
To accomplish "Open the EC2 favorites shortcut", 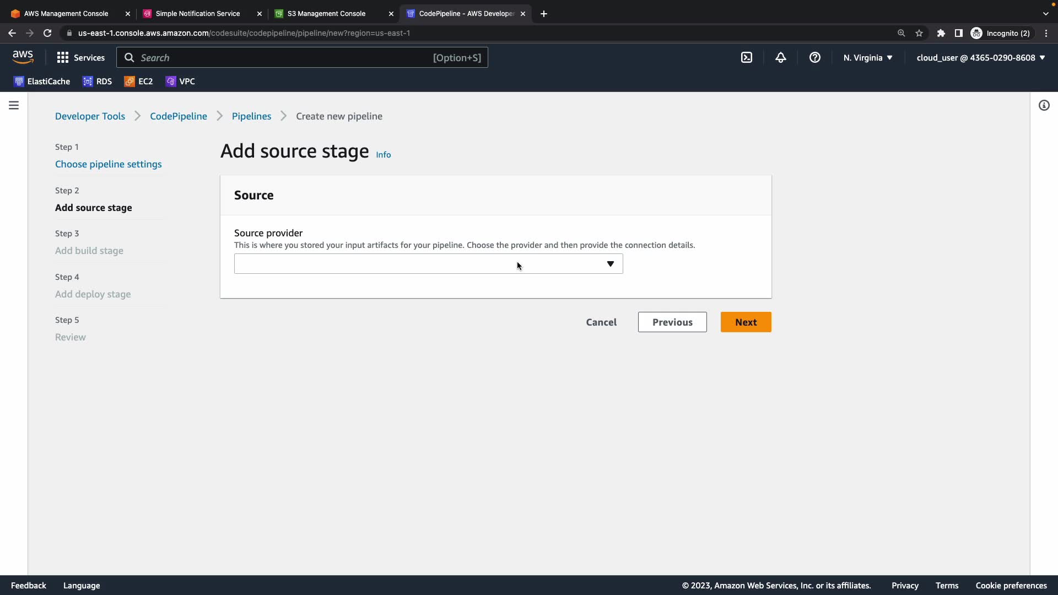I will click(139, 82).
